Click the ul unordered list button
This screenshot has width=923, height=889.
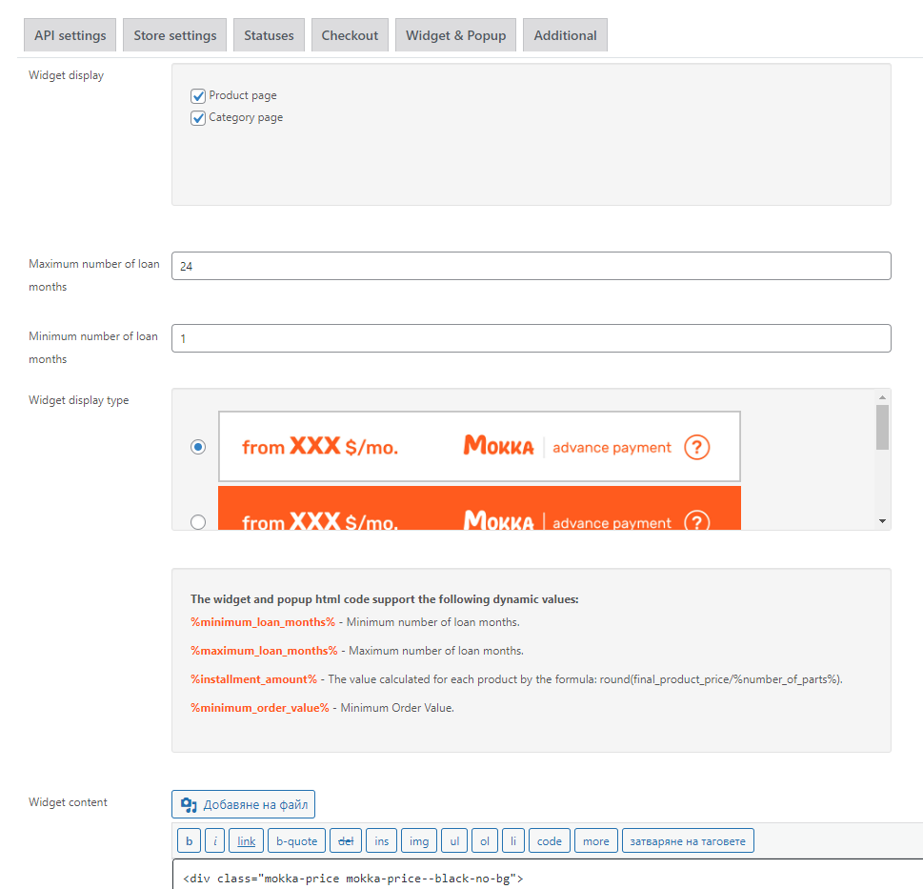pos(454,840)
